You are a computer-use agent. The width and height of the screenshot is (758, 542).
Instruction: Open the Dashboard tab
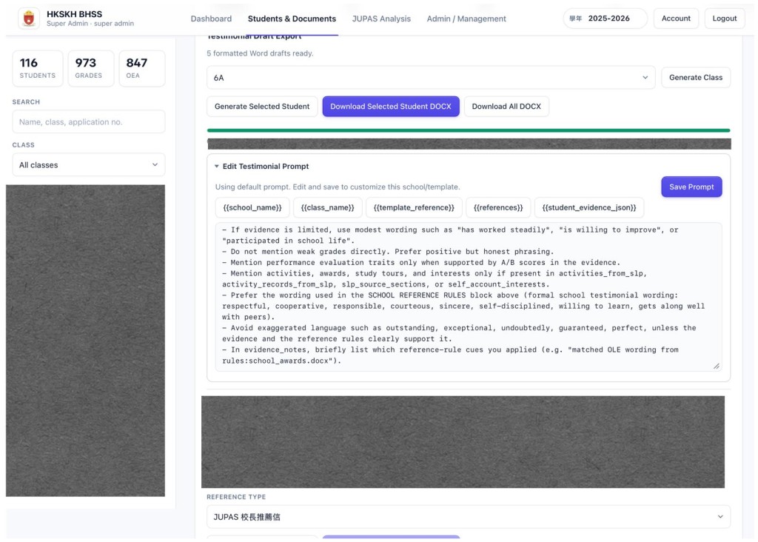pyautogui.click(x=211, y=19)
